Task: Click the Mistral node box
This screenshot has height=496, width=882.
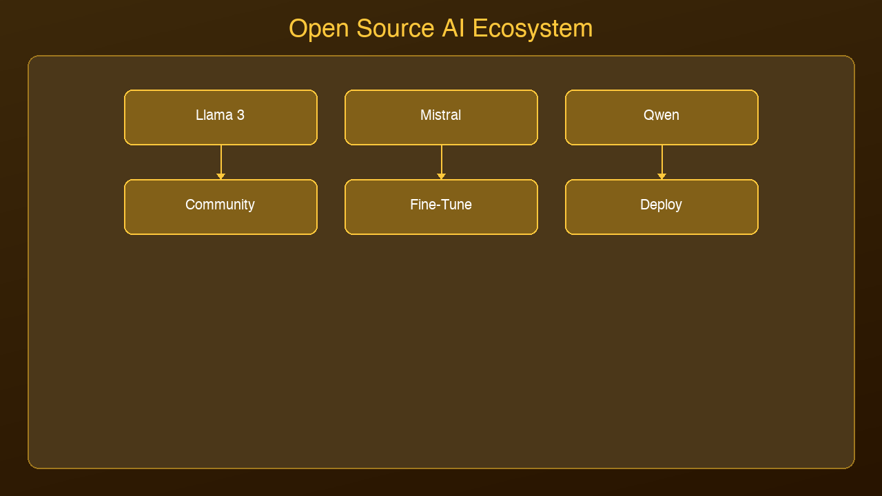Action: click(x=441, y=117)
